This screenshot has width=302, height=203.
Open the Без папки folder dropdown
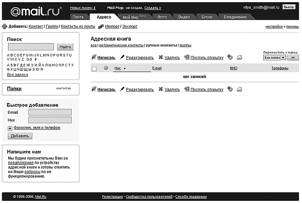pyautogui.click(x=274, y=57)
